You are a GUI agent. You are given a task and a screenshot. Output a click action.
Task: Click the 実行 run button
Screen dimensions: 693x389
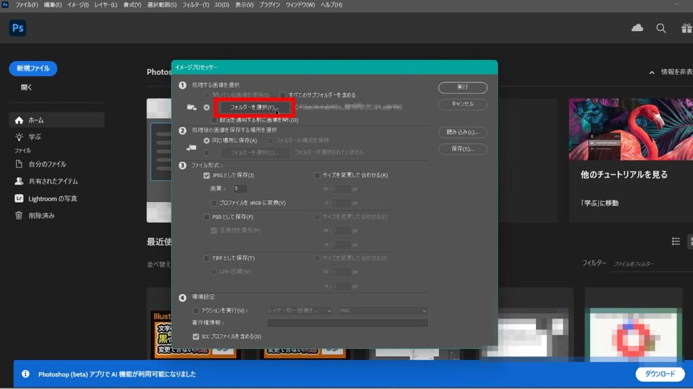coord(463,87)
